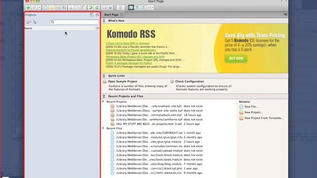Open the column picker beside Name
317x178 pixels.
click(x=98, y=28)
